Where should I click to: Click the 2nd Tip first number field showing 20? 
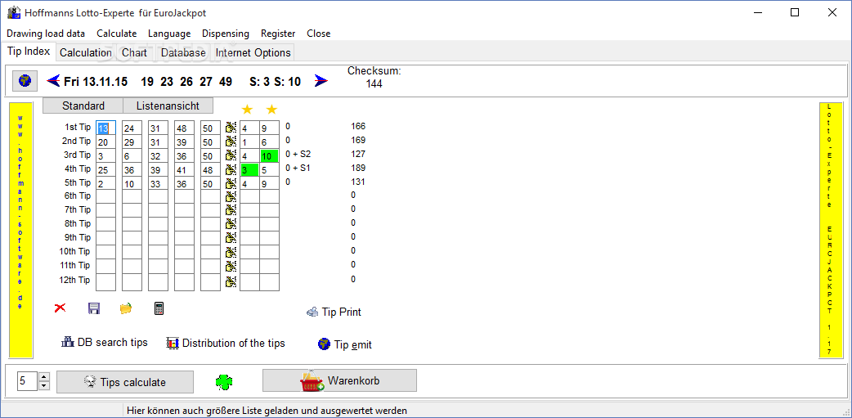click(106, 142)
